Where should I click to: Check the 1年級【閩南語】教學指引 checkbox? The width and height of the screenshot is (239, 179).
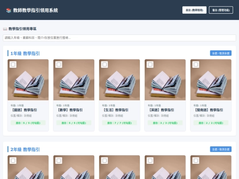coord(196,65)
